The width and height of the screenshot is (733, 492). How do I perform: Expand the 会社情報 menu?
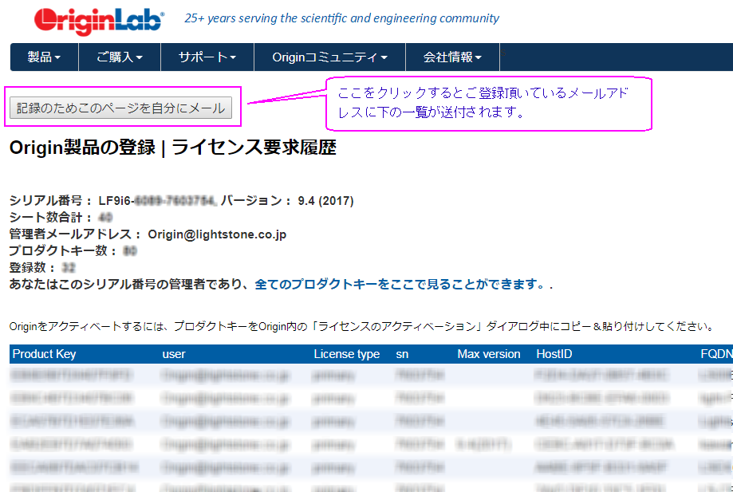pos(452,57)
